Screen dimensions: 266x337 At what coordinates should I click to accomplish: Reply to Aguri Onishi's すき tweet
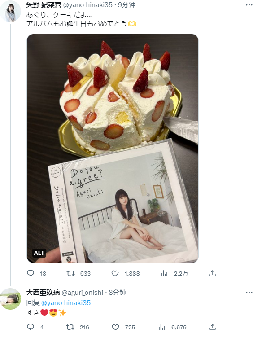pos(31,327)
